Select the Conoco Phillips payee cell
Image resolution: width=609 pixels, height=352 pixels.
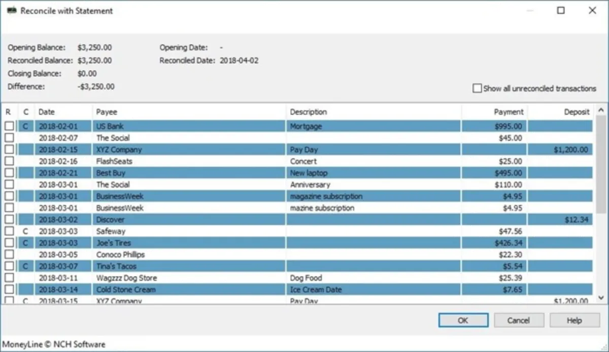coord(189,255)
